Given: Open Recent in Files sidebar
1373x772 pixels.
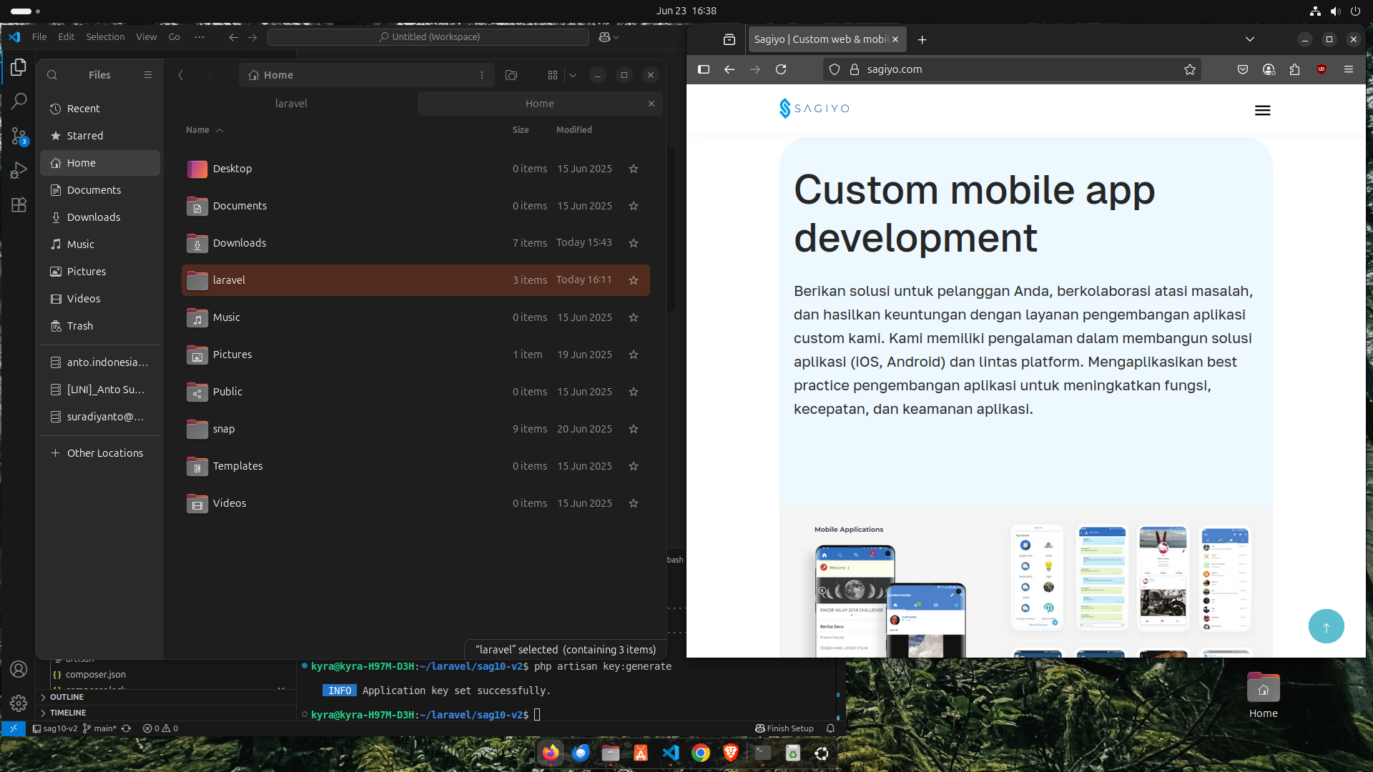Looking at the screenshot, I should 100,109.
